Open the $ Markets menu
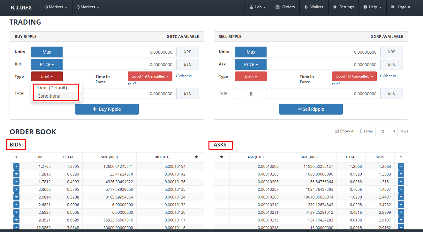Viewport: 423px width, 232px height. pos(88,7)
